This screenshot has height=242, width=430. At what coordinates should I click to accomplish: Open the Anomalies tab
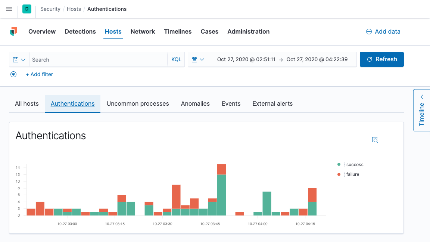tap(195, 104)
